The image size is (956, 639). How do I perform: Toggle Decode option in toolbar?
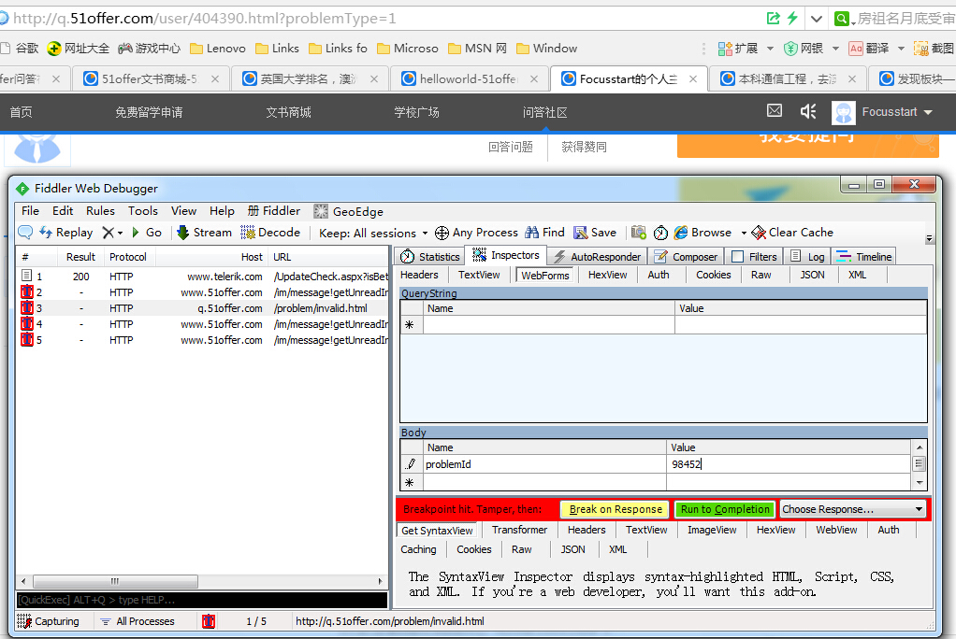pos(270,232)
